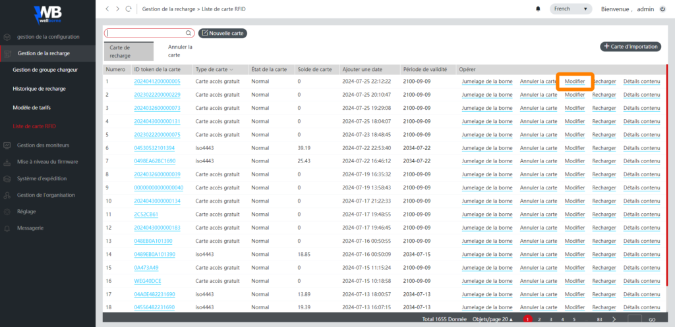Open gestion de la configuration menu
Image resolution: width=675 pixels, height=327 pixels.
48,37
